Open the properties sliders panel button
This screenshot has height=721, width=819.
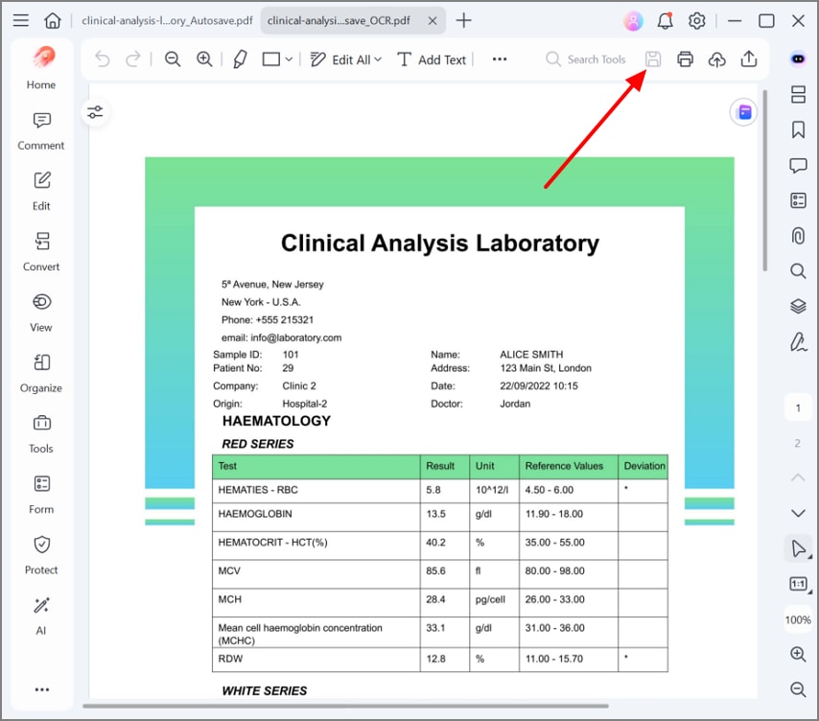coord(95,112)
